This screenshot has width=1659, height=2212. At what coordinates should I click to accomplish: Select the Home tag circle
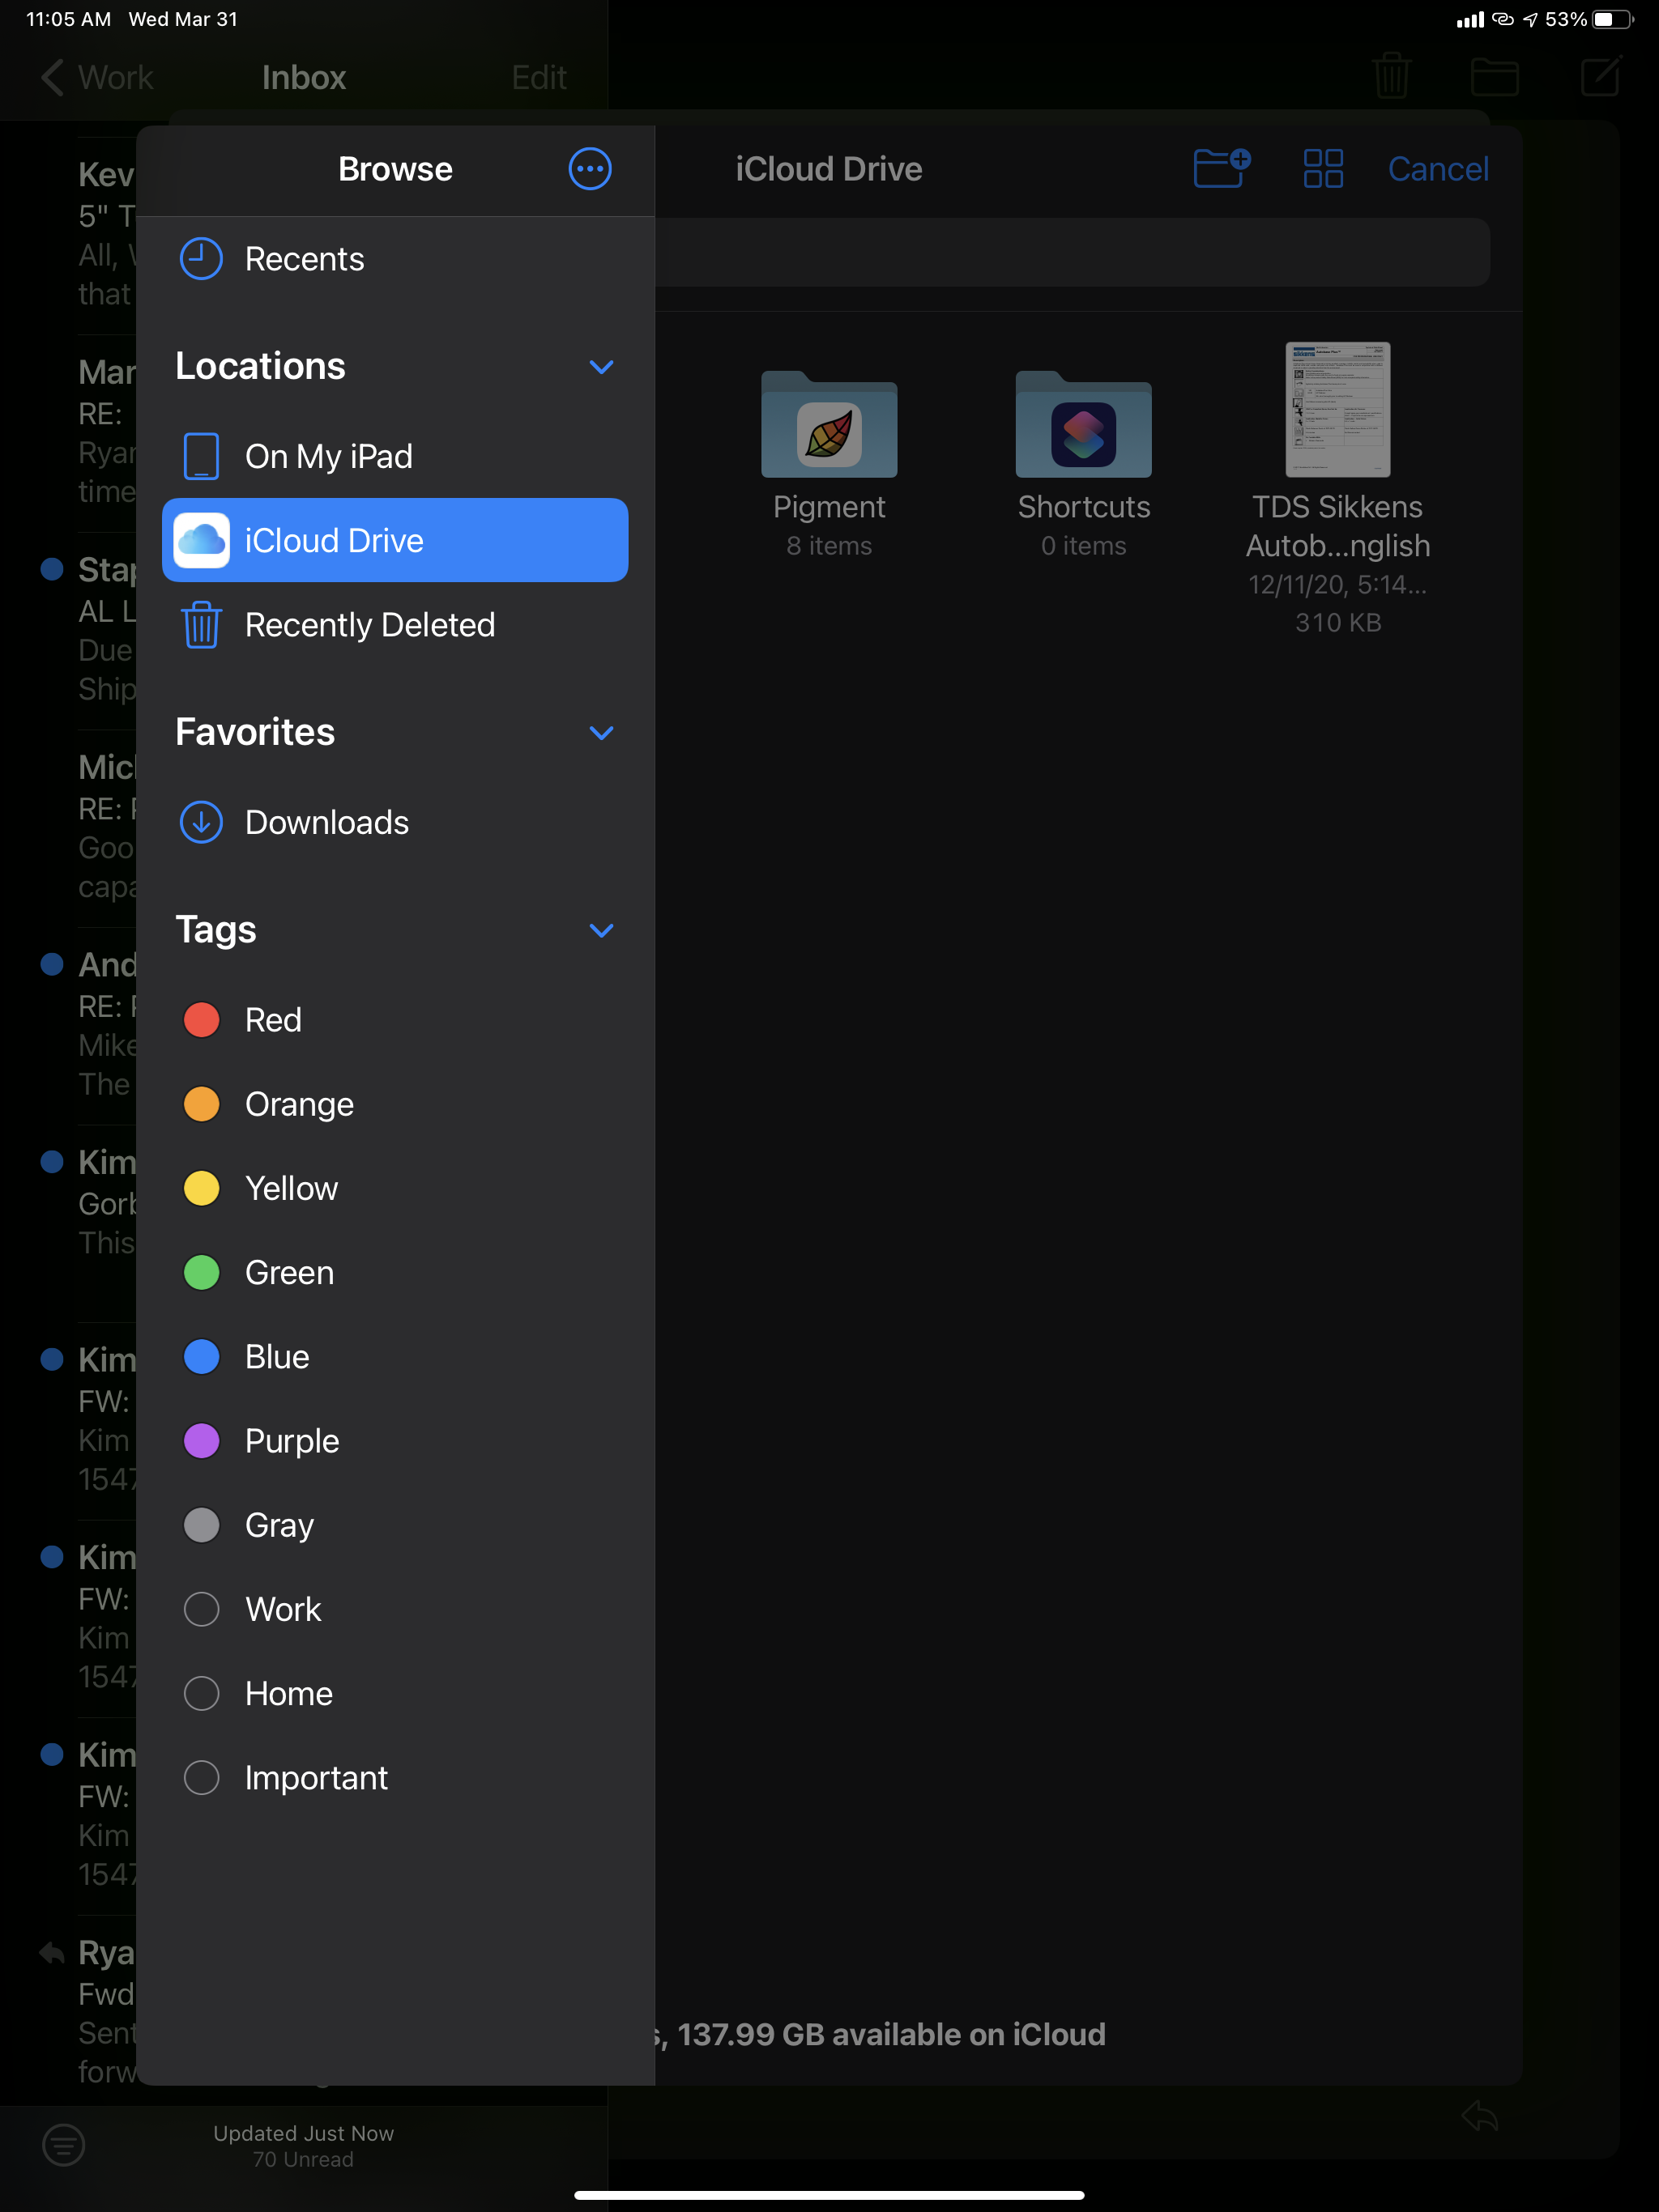203,1693
